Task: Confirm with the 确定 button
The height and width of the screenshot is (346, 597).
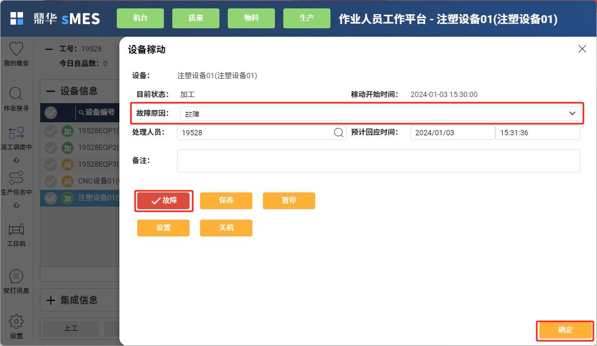Action: tap(565, 330)
